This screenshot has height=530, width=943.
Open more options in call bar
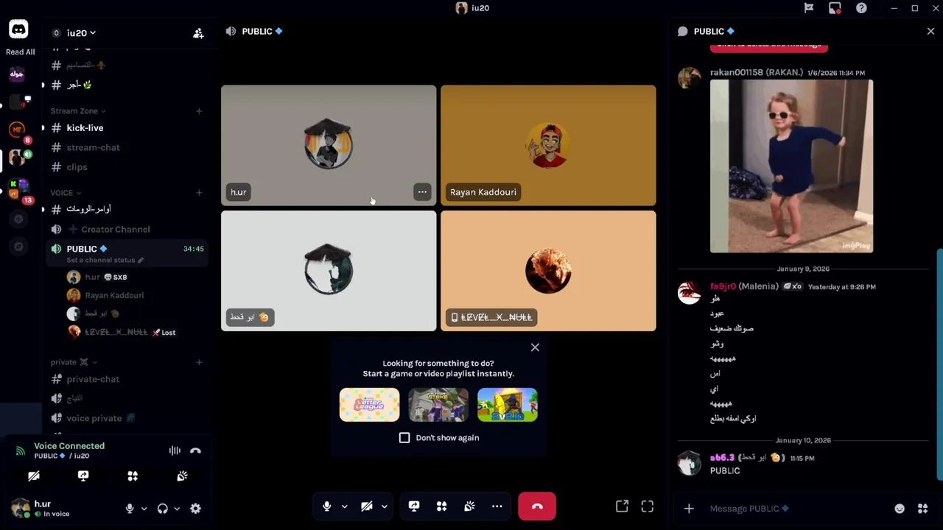click(497, 506)
